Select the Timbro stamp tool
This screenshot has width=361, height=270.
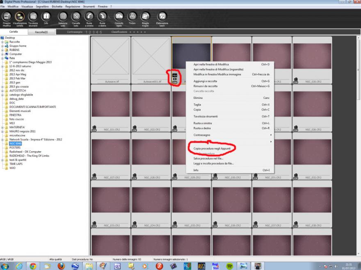[x=132, y=17]
